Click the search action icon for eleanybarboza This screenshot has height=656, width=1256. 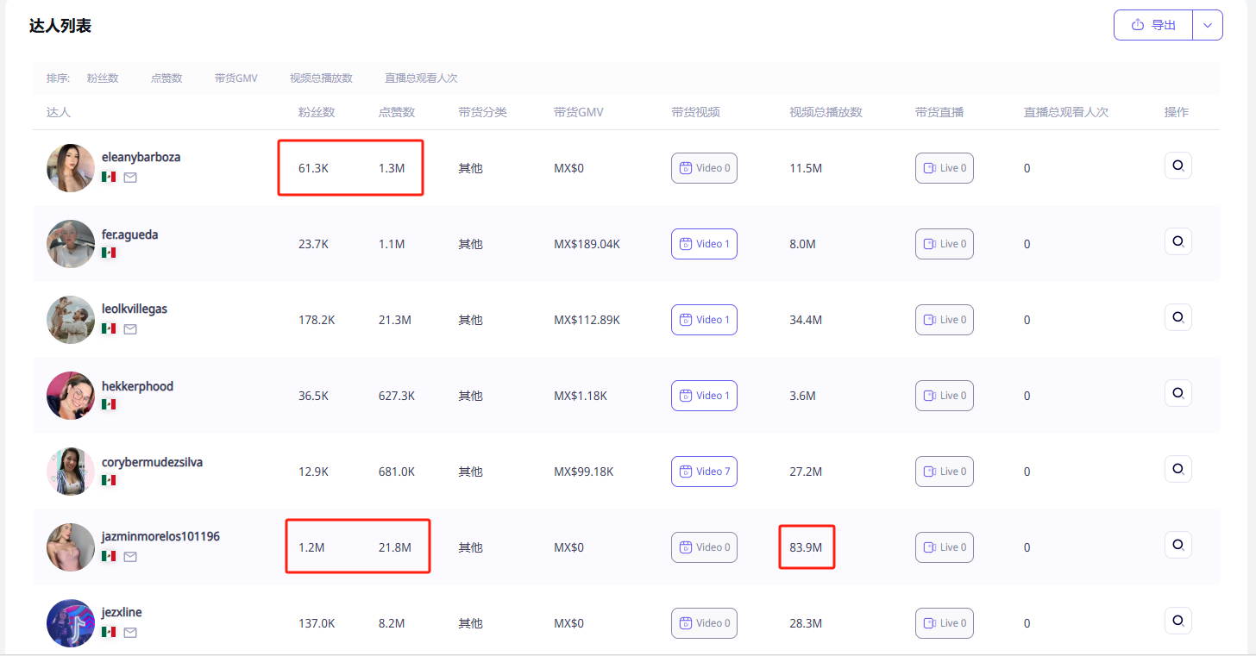[1178, 166]
